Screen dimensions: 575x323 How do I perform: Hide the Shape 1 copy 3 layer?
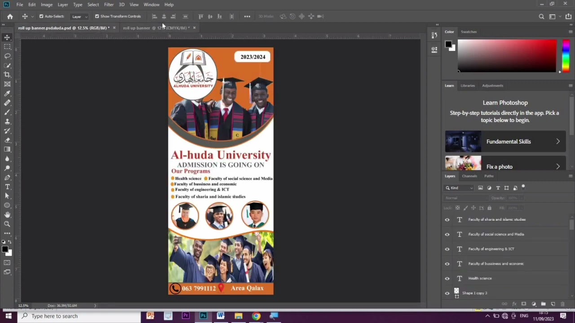(x=447, y=293)
